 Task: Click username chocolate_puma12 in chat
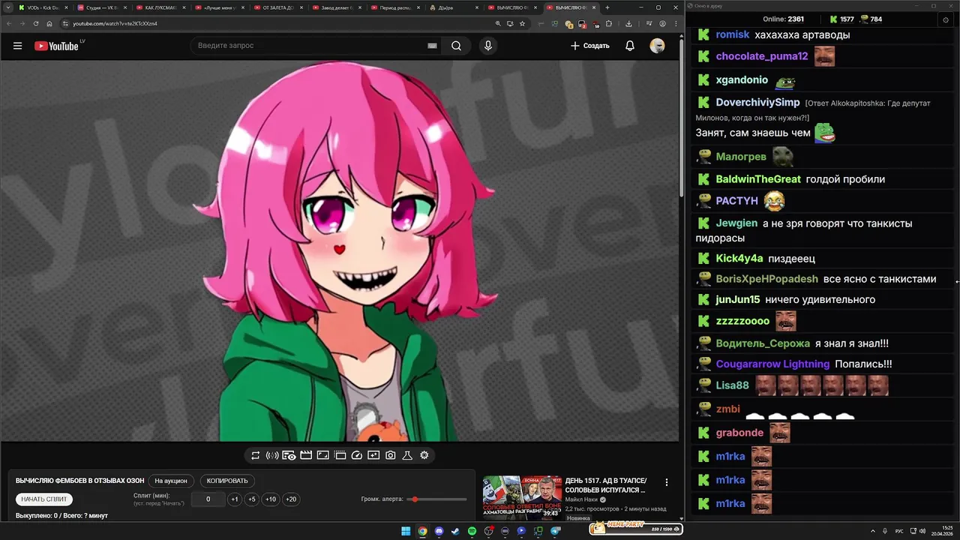[762, 56]
